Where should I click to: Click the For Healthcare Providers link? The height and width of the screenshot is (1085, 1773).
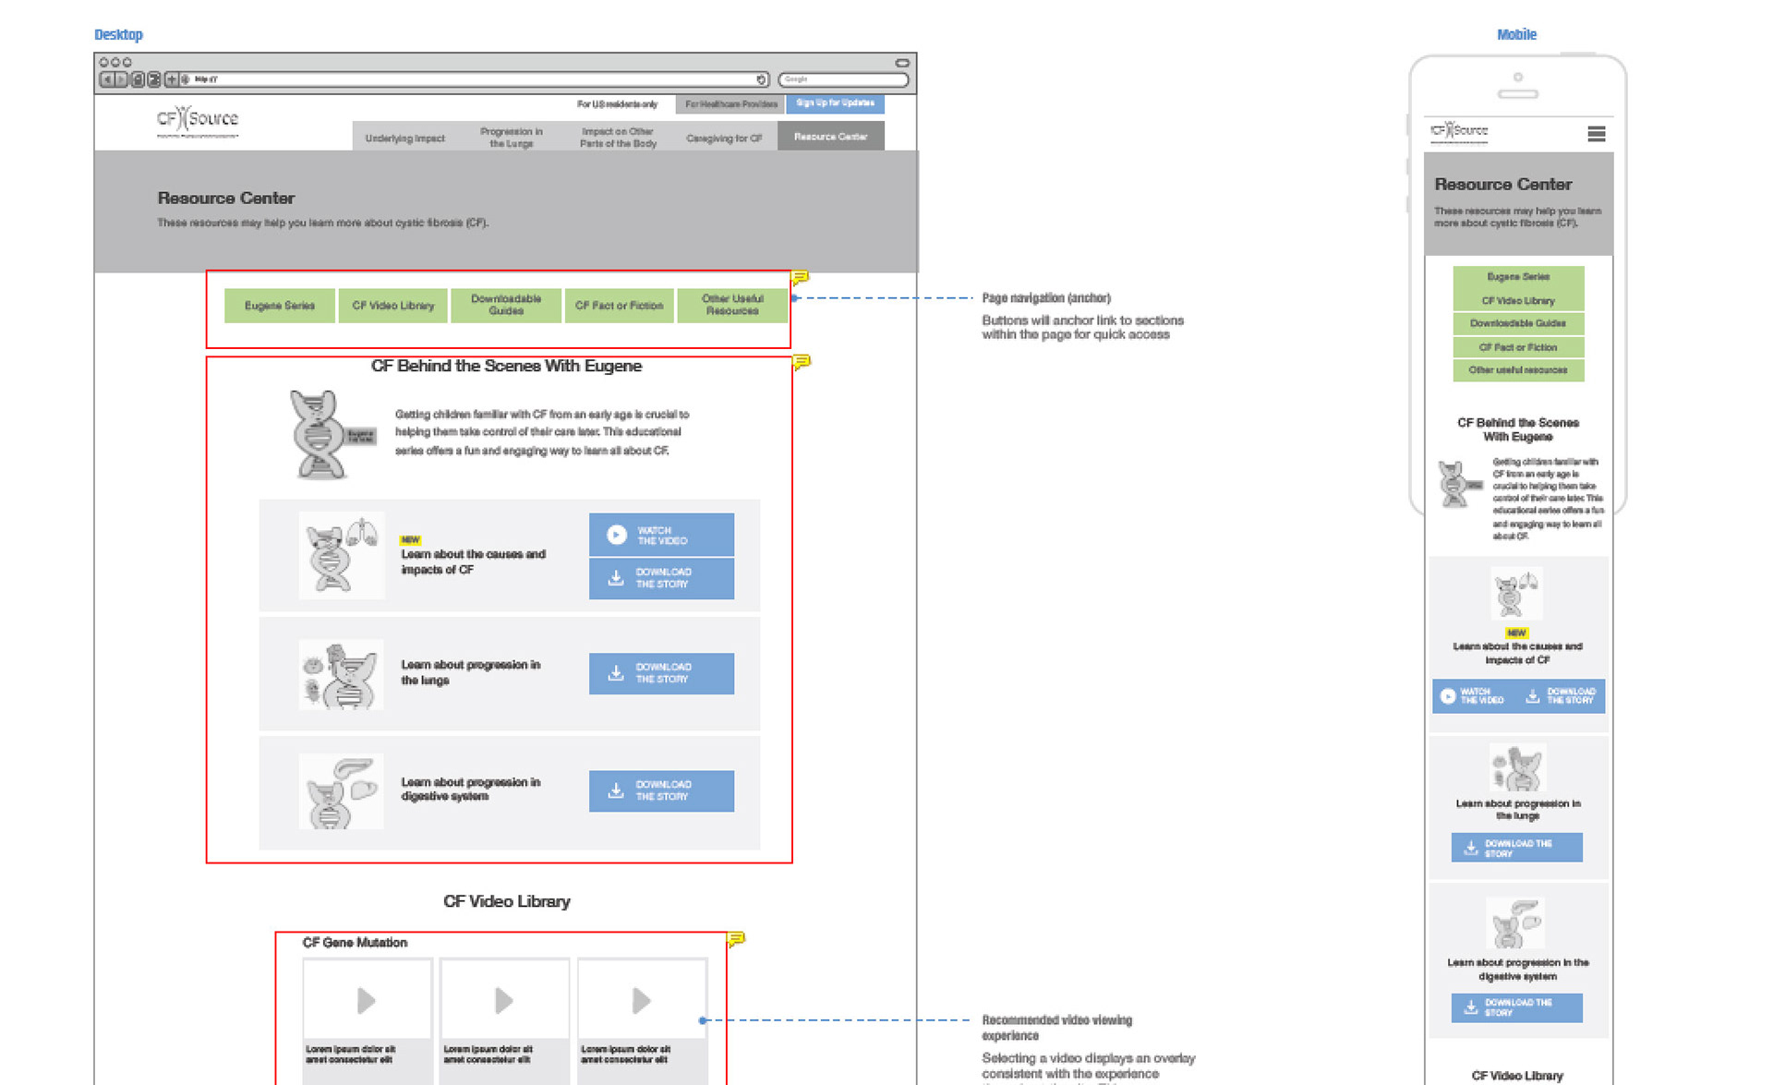click(730, 104)
